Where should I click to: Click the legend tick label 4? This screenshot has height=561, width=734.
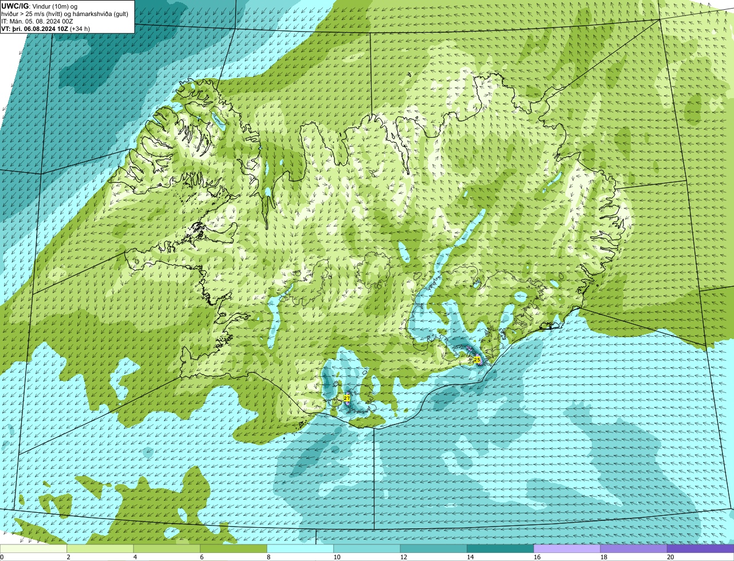pyautogui.click(x=135, y=557)
